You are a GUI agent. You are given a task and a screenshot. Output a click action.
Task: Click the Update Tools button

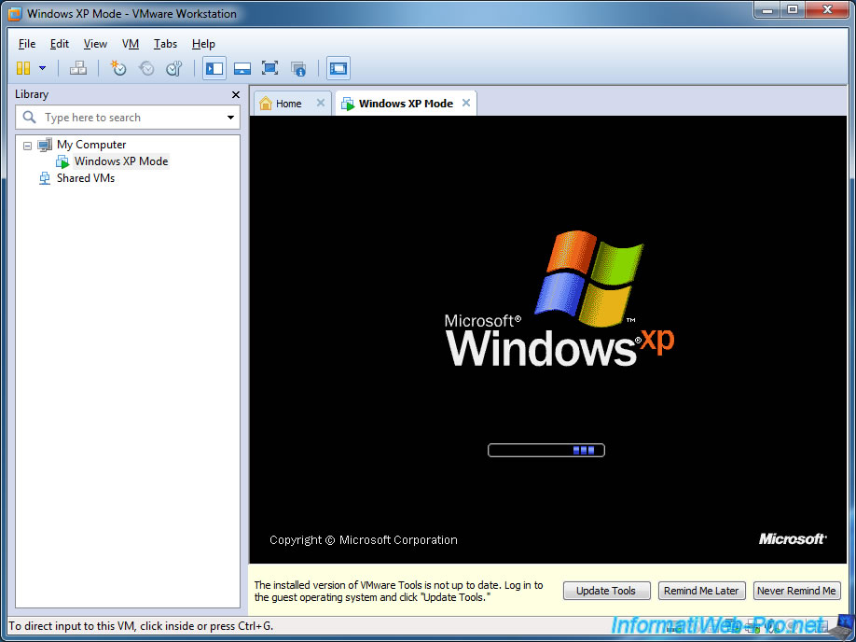pyautogui.click(x=606, y=591)
